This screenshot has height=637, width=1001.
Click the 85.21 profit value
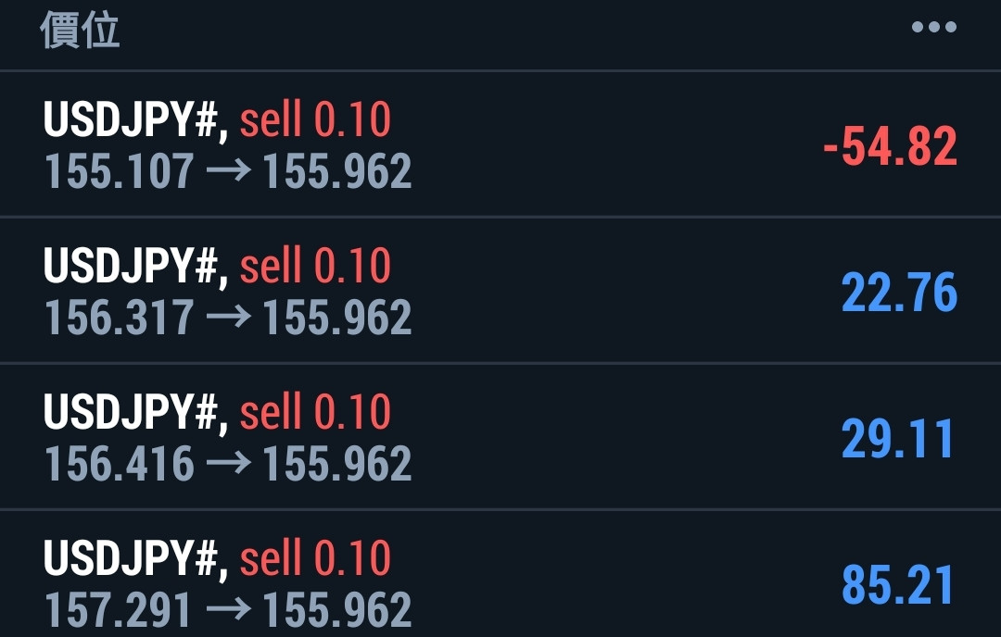click(x=898, y=585)
